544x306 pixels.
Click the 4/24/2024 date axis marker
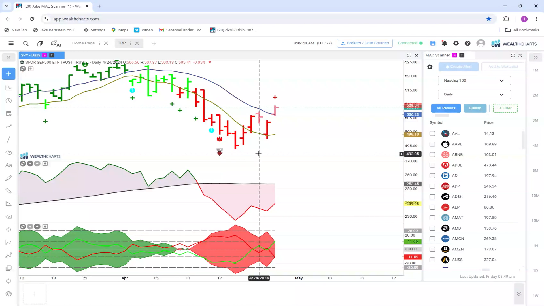[x=259, y=278]
